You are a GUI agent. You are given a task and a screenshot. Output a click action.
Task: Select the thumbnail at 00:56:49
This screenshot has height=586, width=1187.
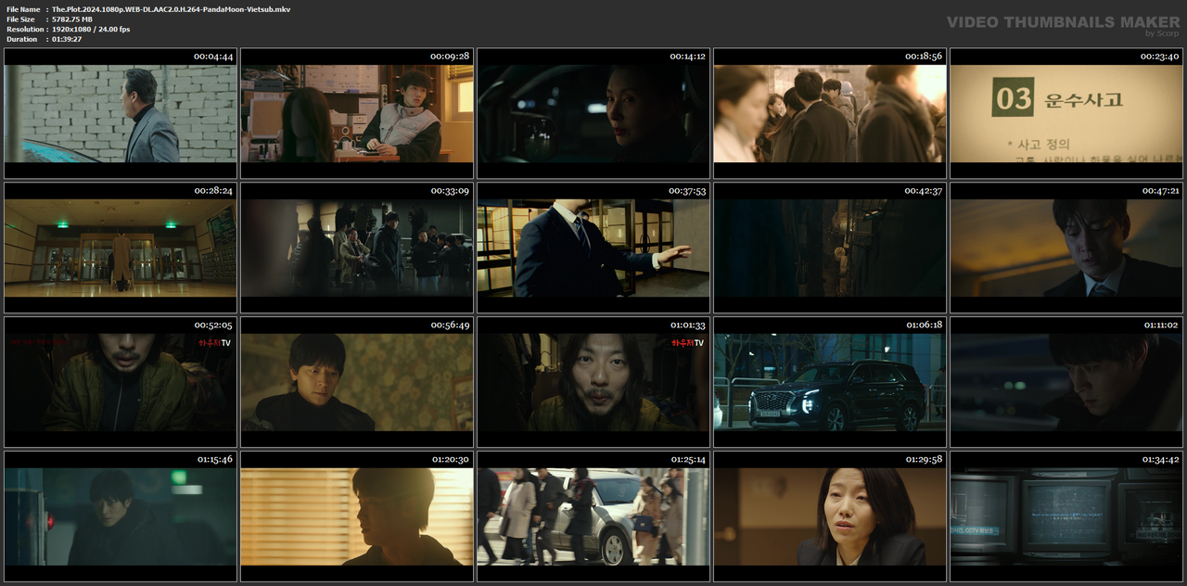click(x=357, y=382)
